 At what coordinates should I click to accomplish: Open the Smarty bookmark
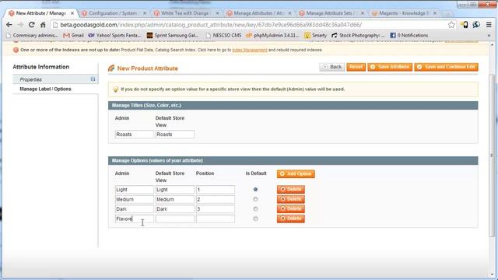315,35
